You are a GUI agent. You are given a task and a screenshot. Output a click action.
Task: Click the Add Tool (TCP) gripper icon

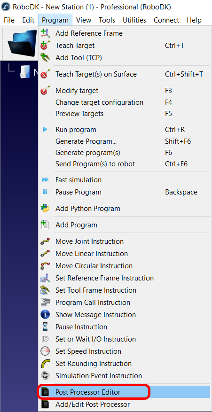click(45, 57)
